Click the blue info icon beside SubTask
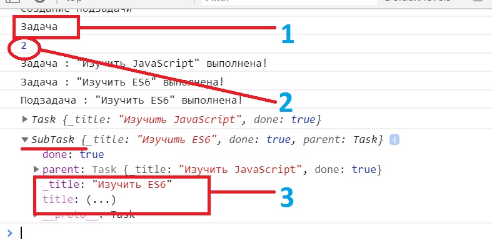 point(394,140)
